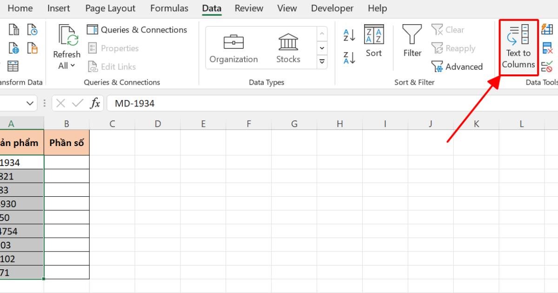Sort data A to Z

click(x=348, y=35)
